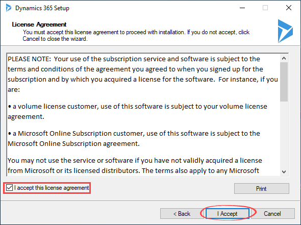The width and height of the screenshot is (301, 225).
Task: Toggle the accept license agreement checkbox
Action: (x=9, y=188)
